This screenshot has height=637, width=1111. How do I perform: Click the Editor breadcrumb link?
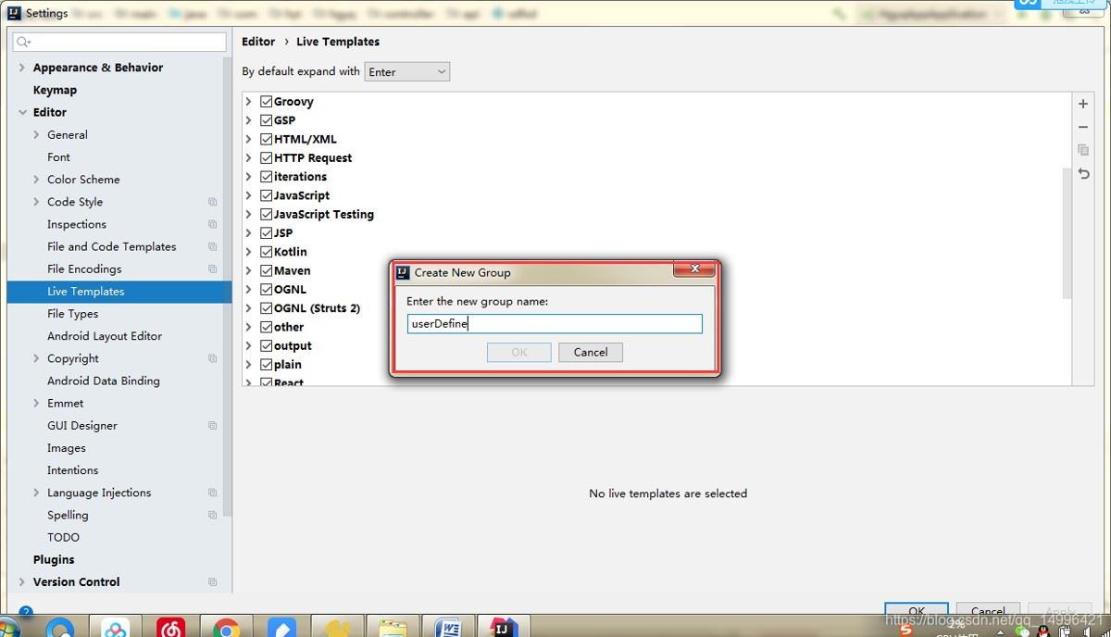[x=258, y=42]
